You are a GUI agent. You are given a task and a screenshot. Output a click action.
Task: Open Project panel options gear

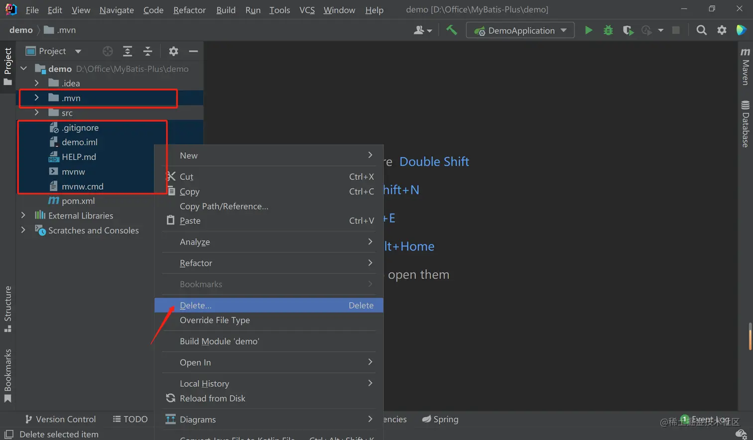pos(173,51)
